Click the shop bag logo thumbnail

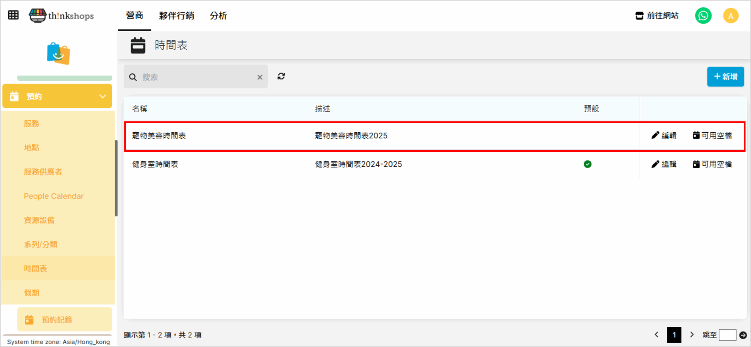[x=58, y=54]
